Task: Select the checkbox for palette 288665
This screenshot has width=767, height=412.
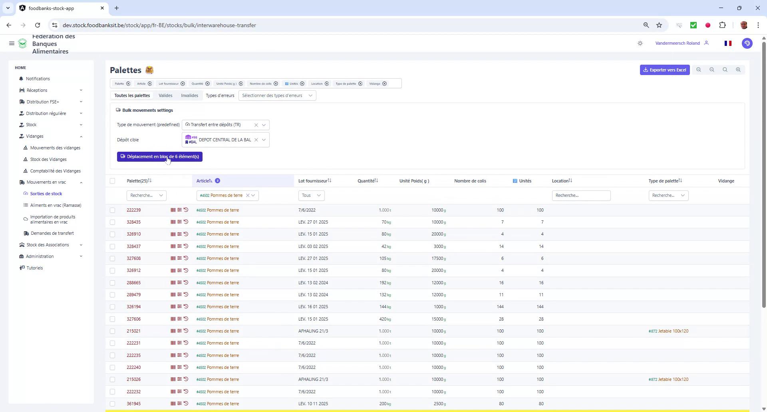Action: 113,283
